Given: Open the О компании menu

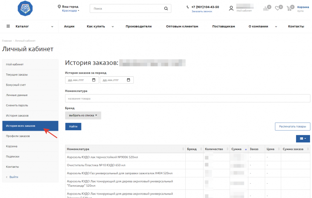Looking at the screenshot, I should tap(258, 26).
